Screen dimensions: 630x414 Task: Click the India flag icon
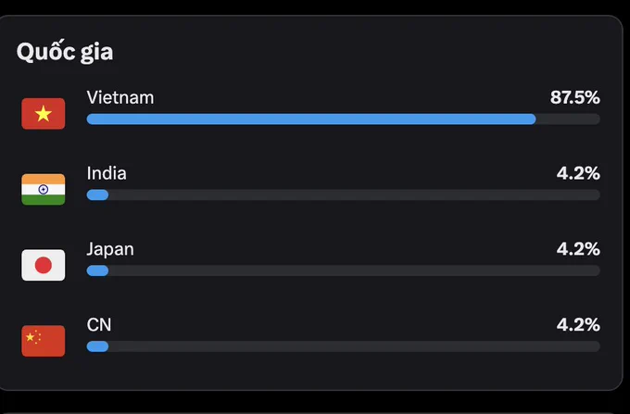44,190
